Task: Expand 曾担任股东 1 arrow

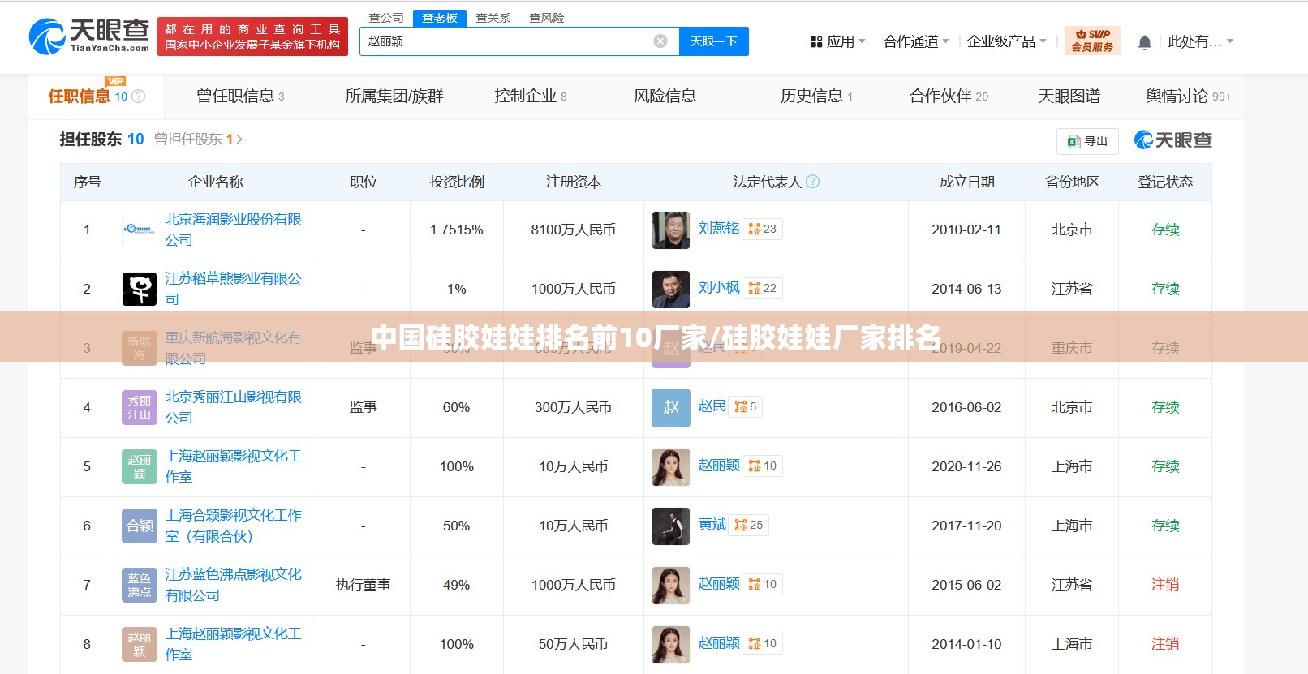Action: pos(239,140)
